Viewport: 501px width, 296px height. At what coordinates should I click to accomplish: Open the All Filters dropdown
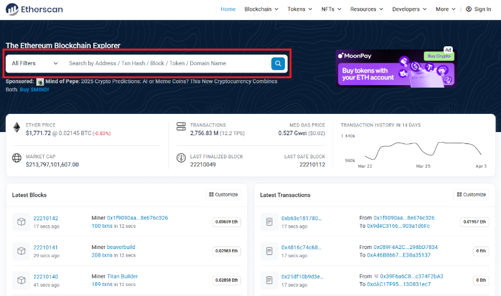point(35,63)
